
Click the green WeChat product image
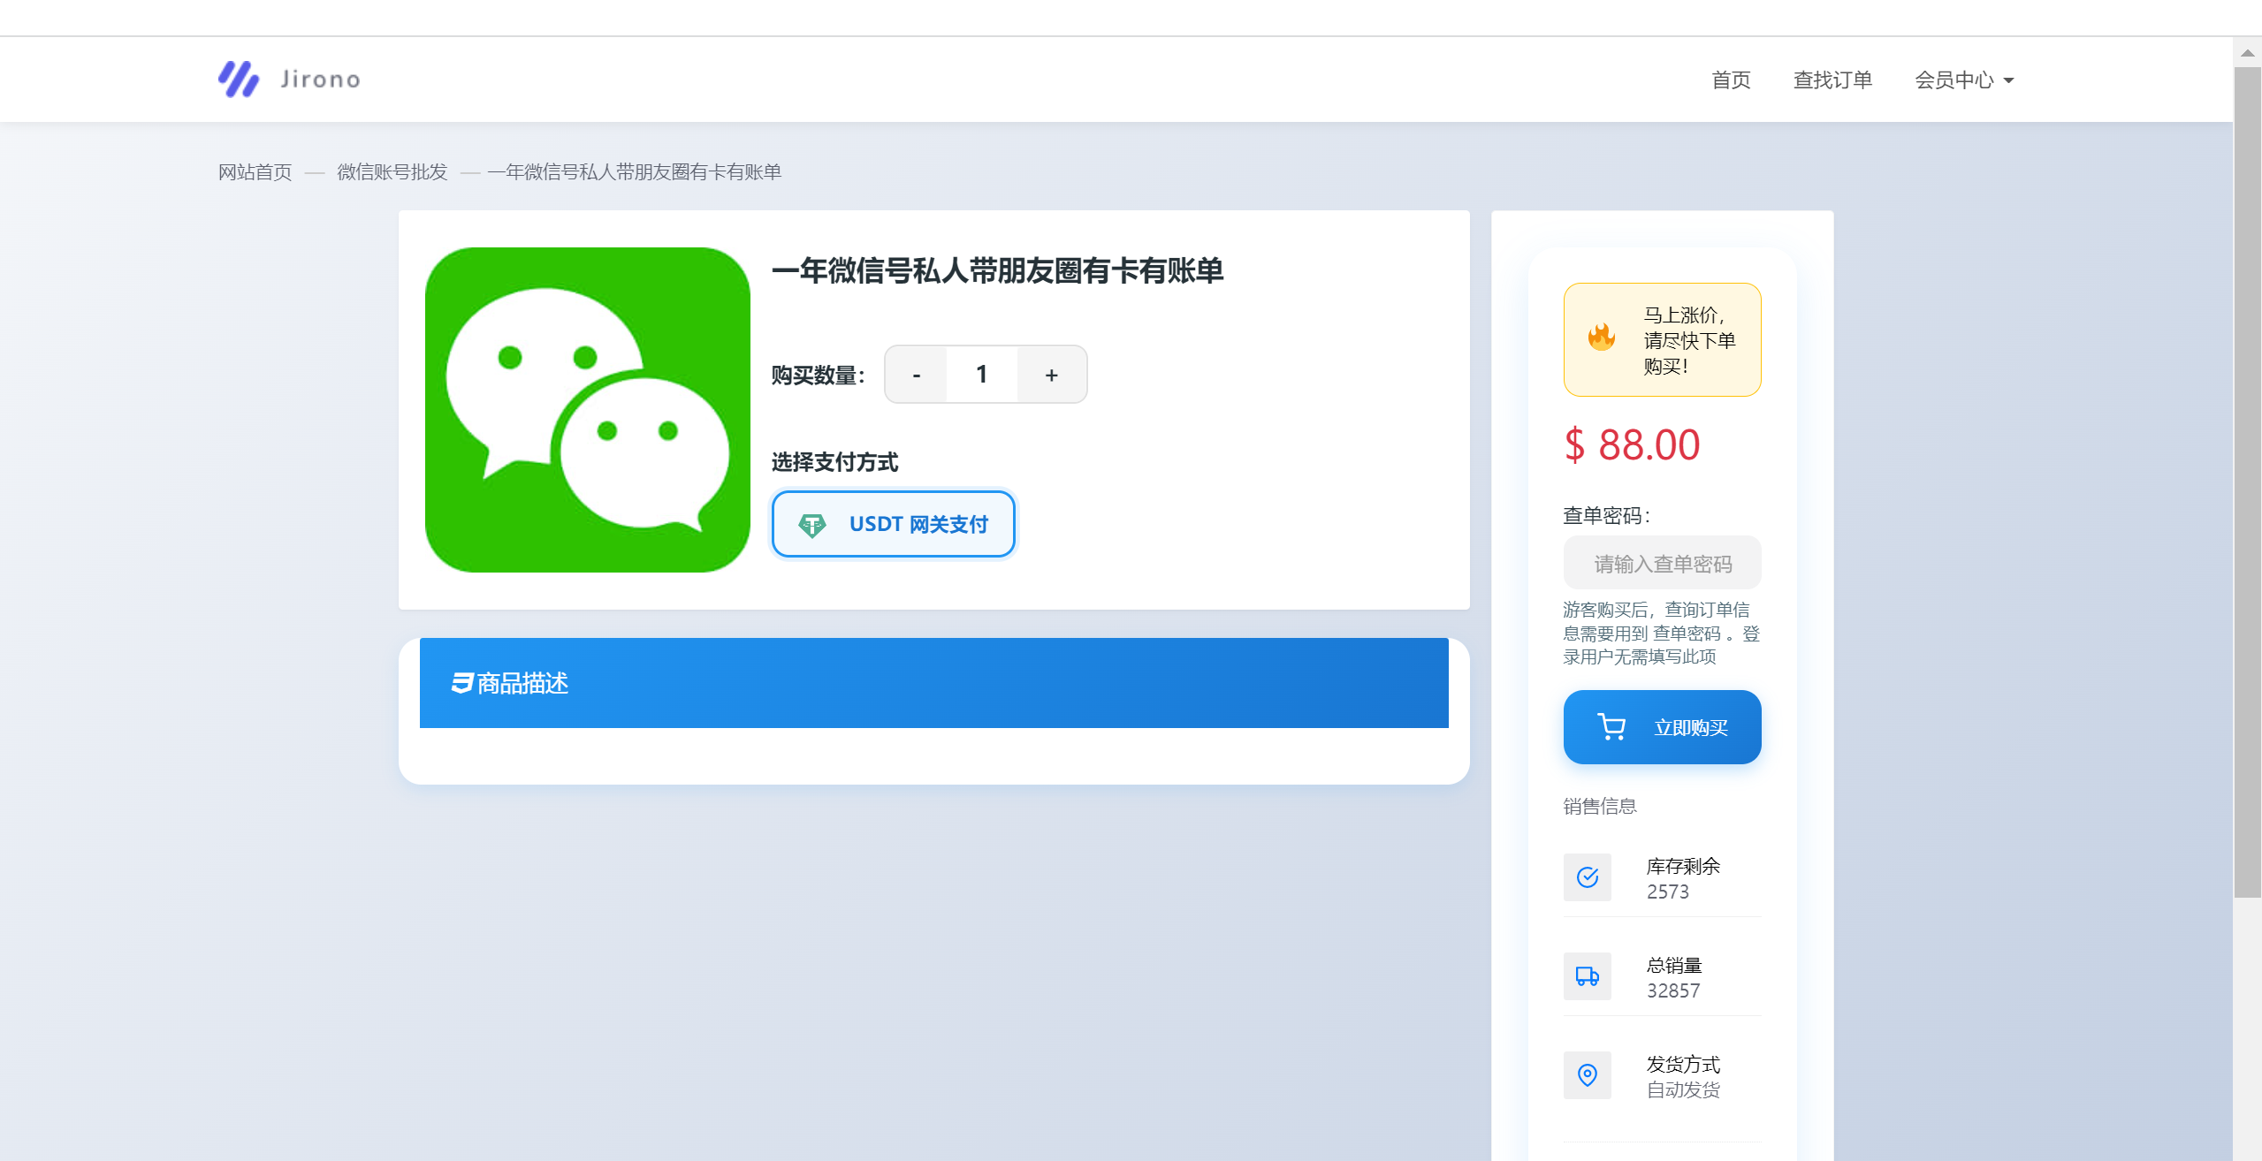point(588,410)
